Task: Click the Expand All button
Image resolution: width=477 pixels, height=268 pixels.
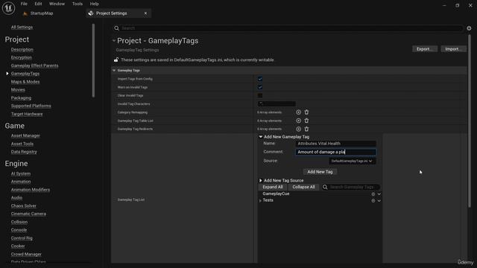Action: [273, 187]
